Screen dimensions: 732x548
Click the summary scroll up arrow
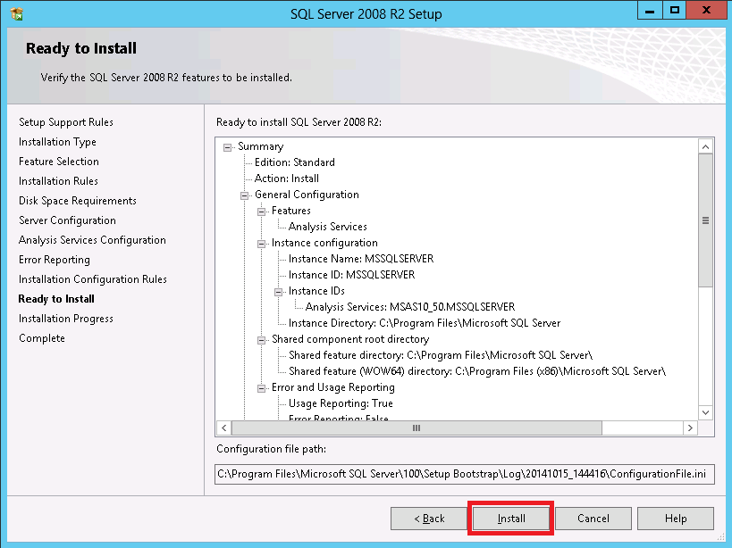point(705,146)
